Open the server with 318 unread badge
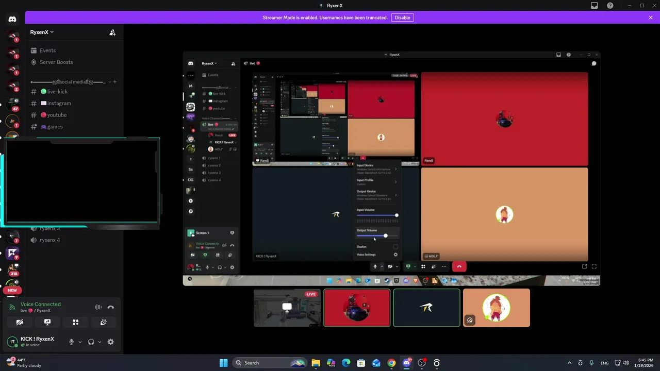The image size is (660, 371). 12,269
